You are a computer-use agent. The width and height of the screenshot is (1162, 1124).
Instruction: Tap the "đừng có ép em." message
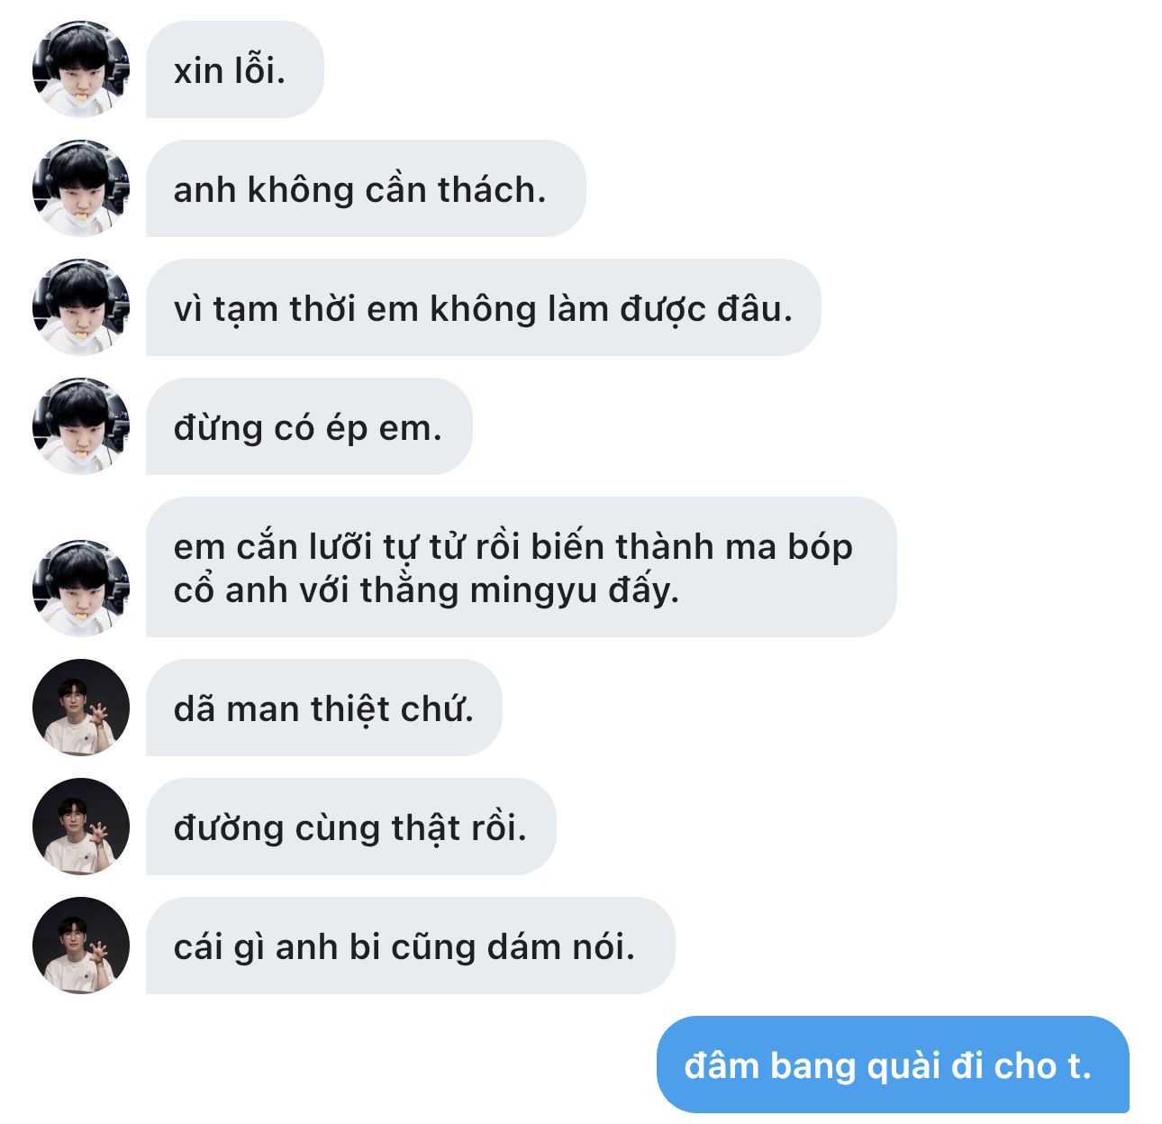coord(309,426)
